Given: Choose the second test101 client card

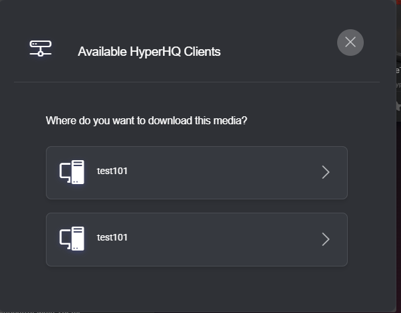Looking at the screenshot, I should (x=196, y=239).
